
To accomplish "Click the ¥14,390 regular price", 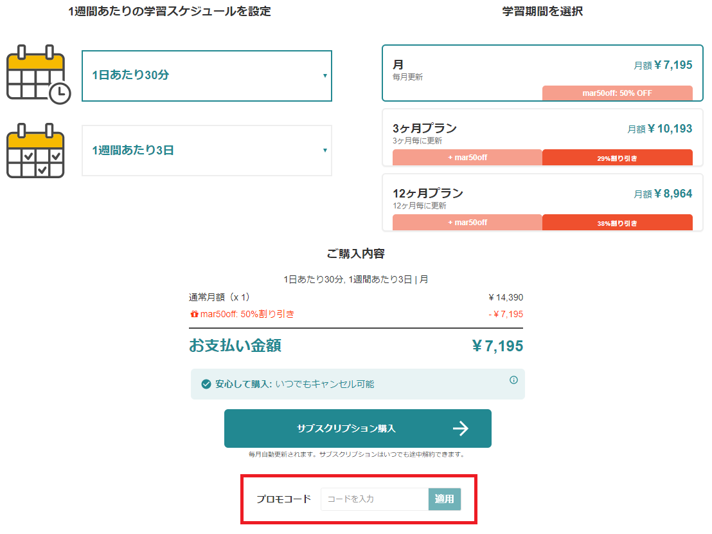I will (505, 297).
